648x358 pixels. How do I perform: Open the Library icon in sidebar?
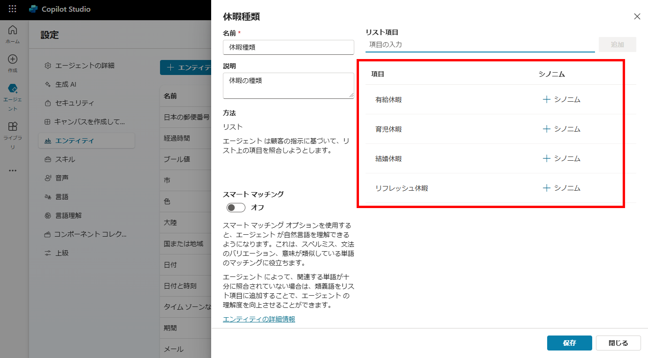[x=13, y=127]
